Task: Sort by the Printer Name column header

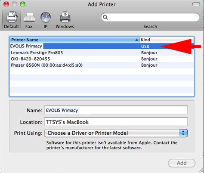Action: pos(74,40)
